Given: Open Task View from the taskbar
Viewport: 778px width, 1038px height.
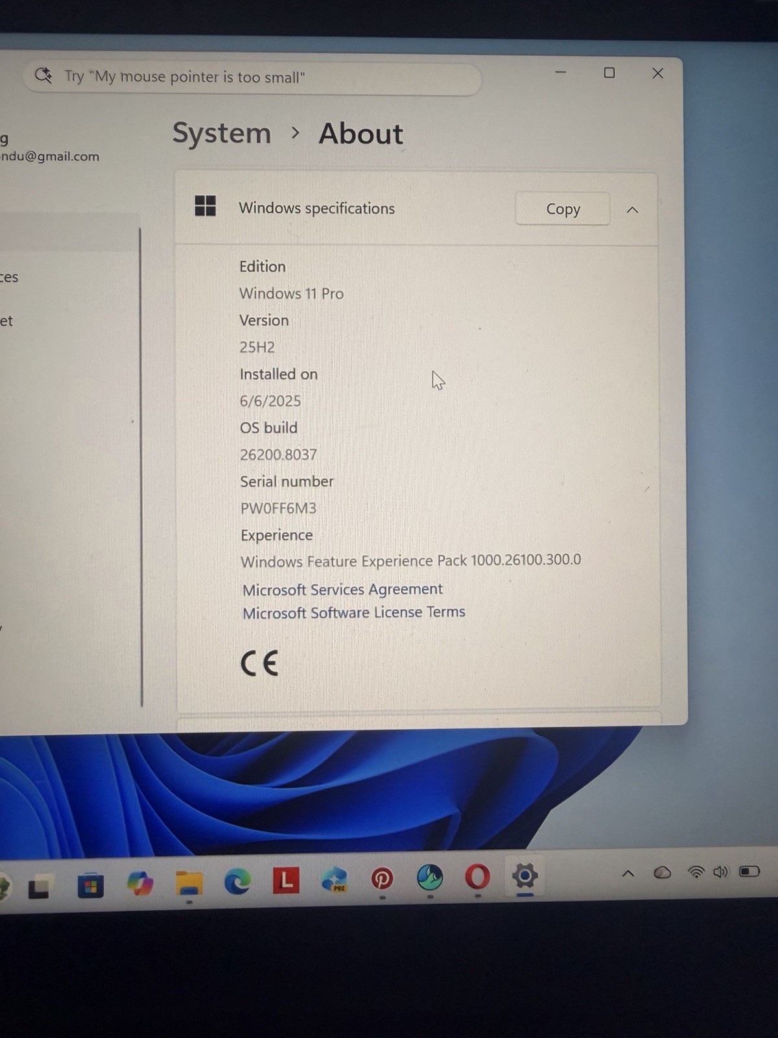Looking at the screenshot, I should click(40, 886).
